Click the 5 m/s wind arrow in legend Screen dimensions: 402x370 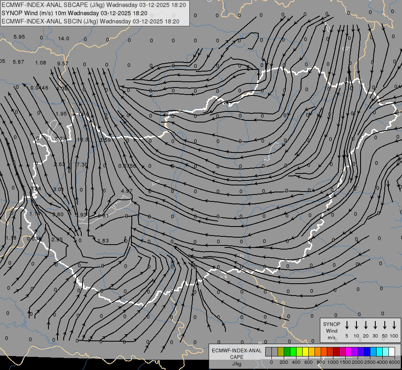[x=347, y=325]
